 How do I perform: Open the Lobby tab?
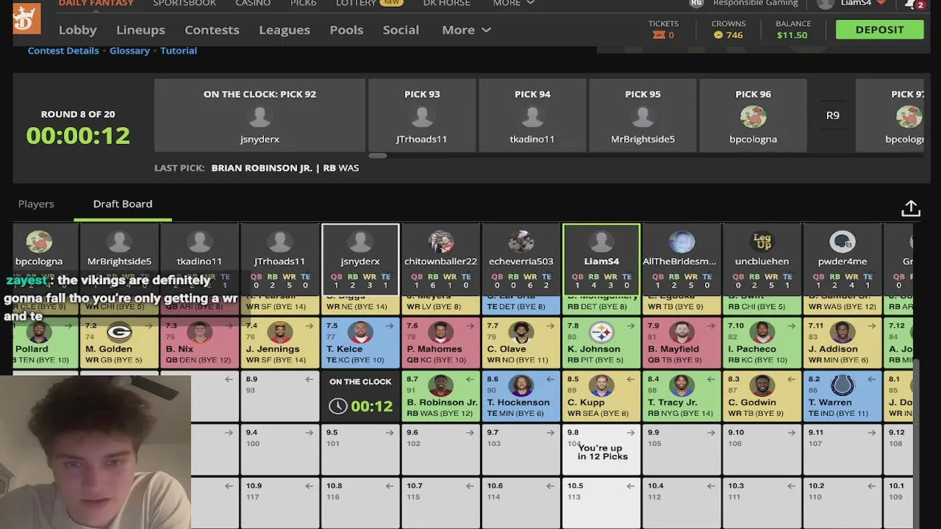tap(77, 30)
